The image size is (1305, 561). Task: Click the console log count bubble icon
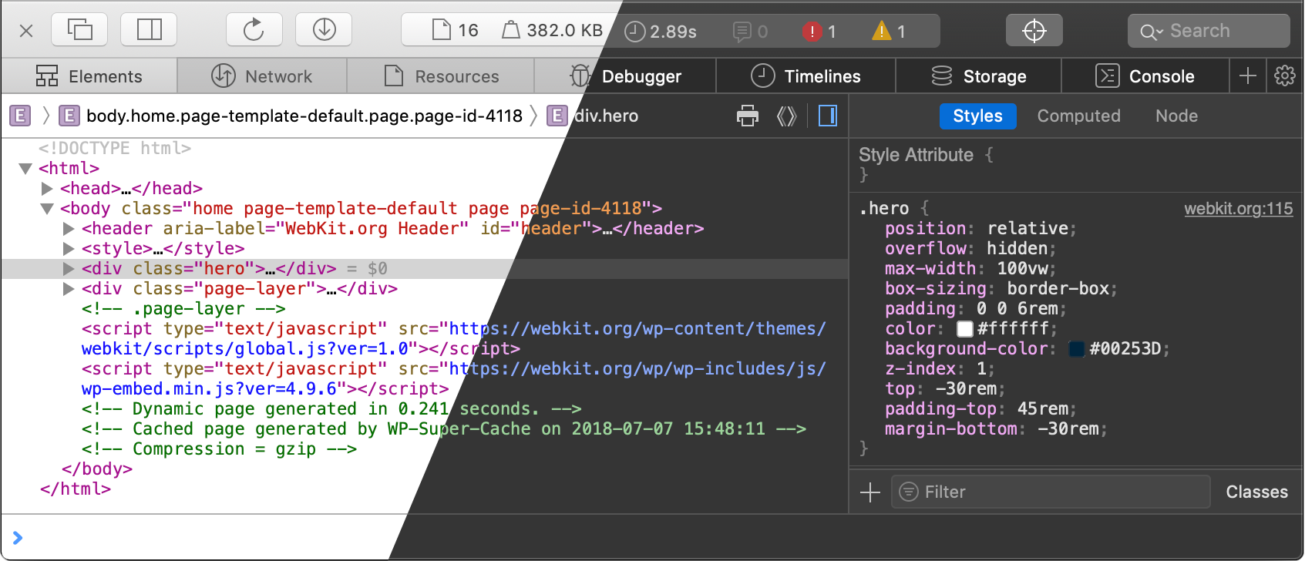750,32
